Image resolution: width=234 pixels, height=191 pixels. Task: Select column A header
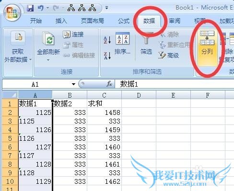(35, 95)
